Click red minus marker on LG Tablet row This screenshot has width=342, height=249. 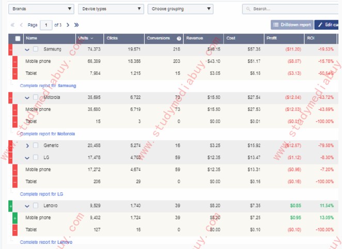point(15,182)
